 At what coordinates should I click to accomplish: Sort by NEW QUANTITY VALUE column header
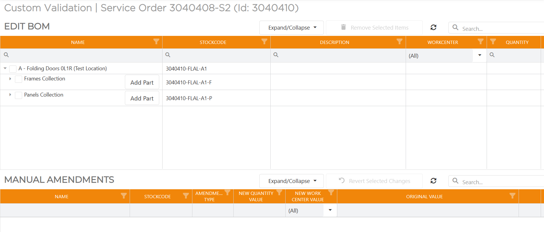click(256, 196)
